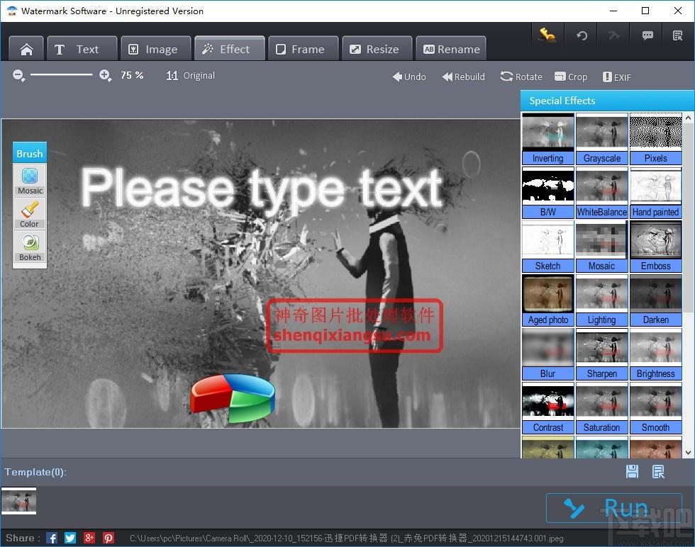Image resolution: width=695 pixels, height=547 pixels.
Task: Share on Google Plus
Action: 89,538
